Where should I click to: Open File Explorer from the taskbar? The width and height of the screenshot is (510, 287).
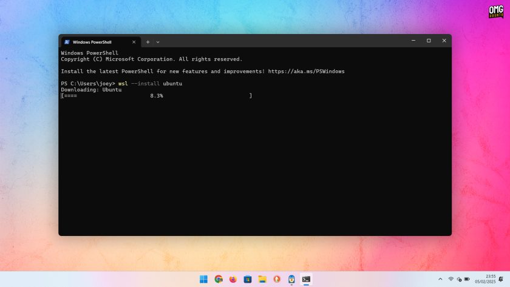(262, 279)
